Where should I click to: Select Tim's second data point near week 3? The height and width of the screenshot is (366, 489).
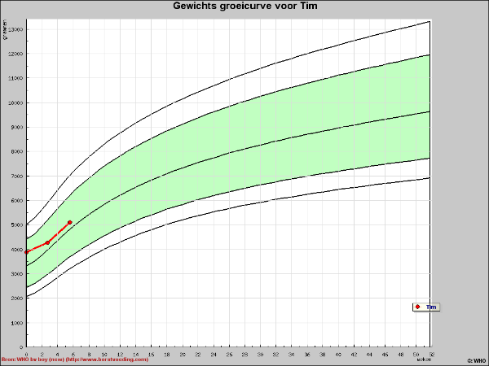(x=47, y=242)
